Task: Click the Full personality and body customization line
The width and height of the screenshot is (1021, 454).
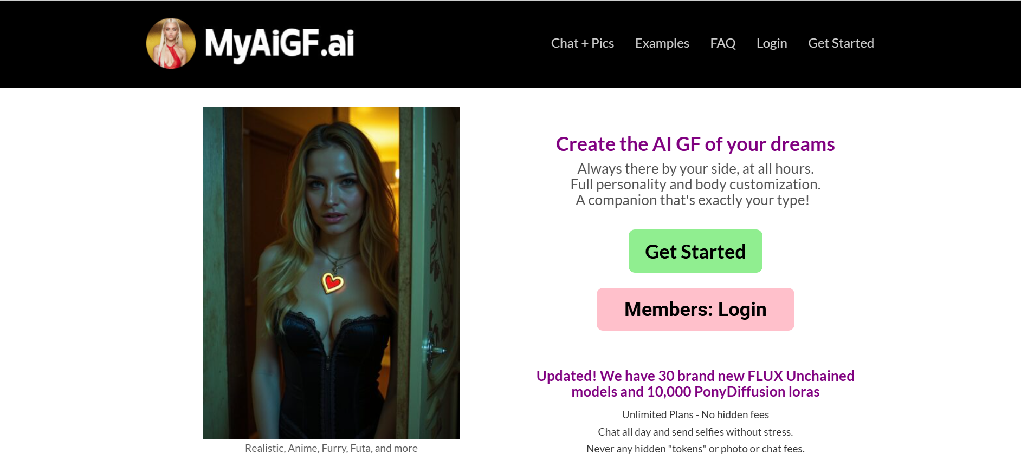Action: (695, 185)
